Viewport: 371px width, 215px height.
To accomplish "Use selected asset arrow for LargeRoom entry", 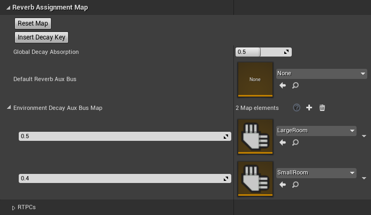I will 283,142.
